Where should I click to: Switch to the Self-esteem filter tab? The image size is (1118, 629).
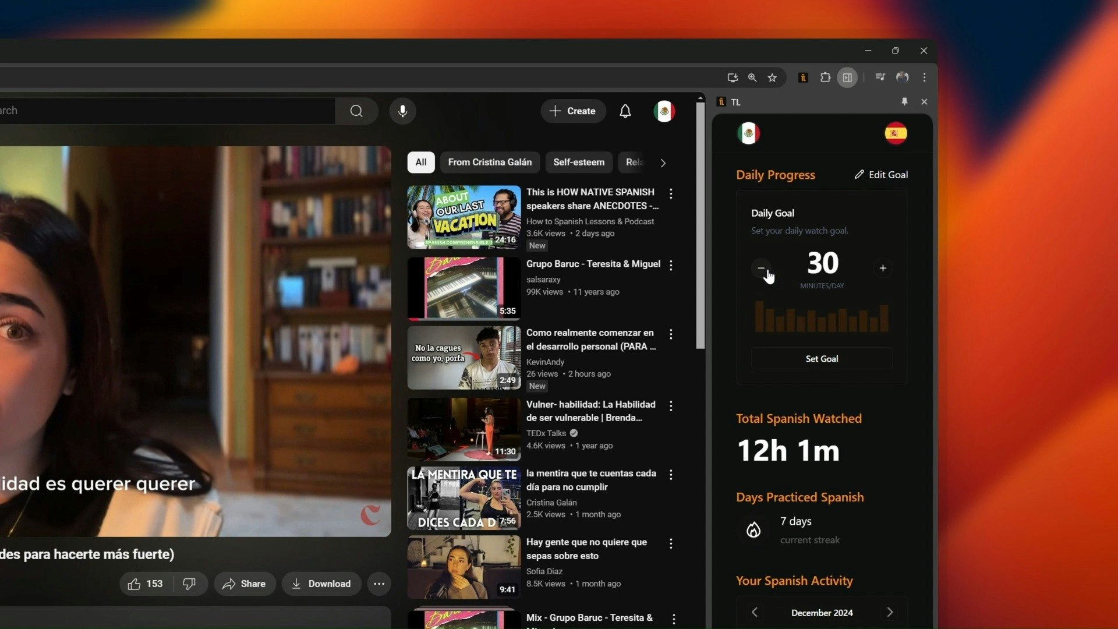578,162
